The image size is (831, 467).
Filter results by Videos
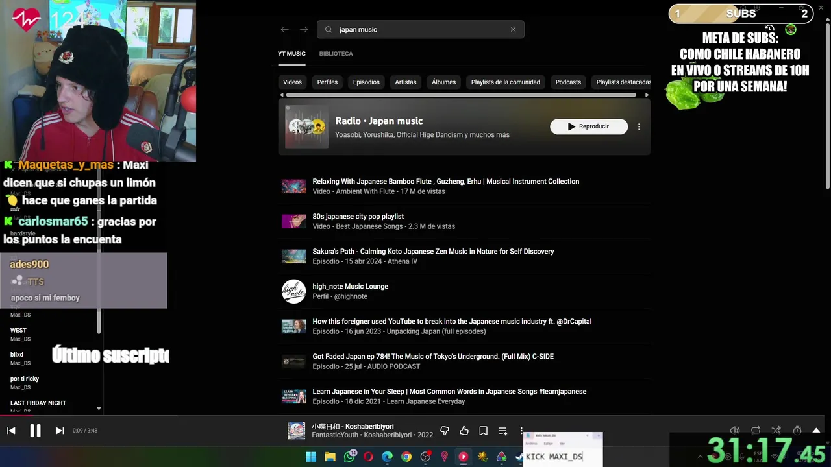pyautogui.click(x=292, y=82)
